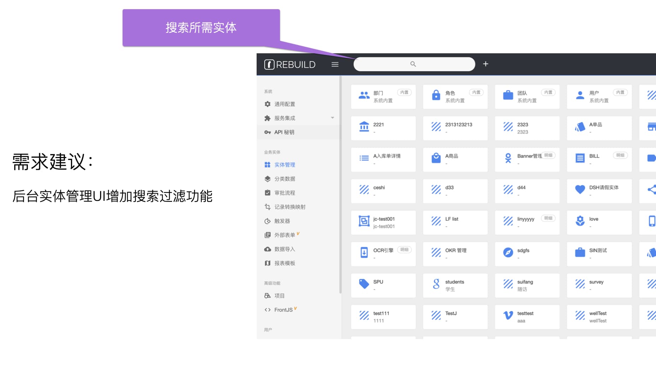Expand the 服务集成 submenu
The height and width of the screenshot is (379, 656).
click(285, 118)
